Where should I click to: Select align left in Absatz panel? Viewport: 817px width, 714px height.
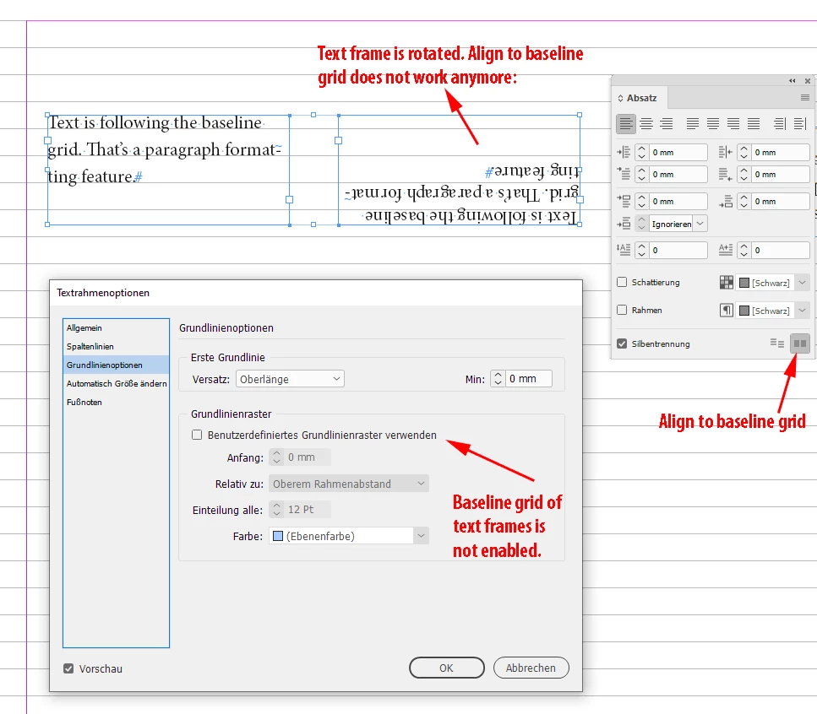(626, 124)
